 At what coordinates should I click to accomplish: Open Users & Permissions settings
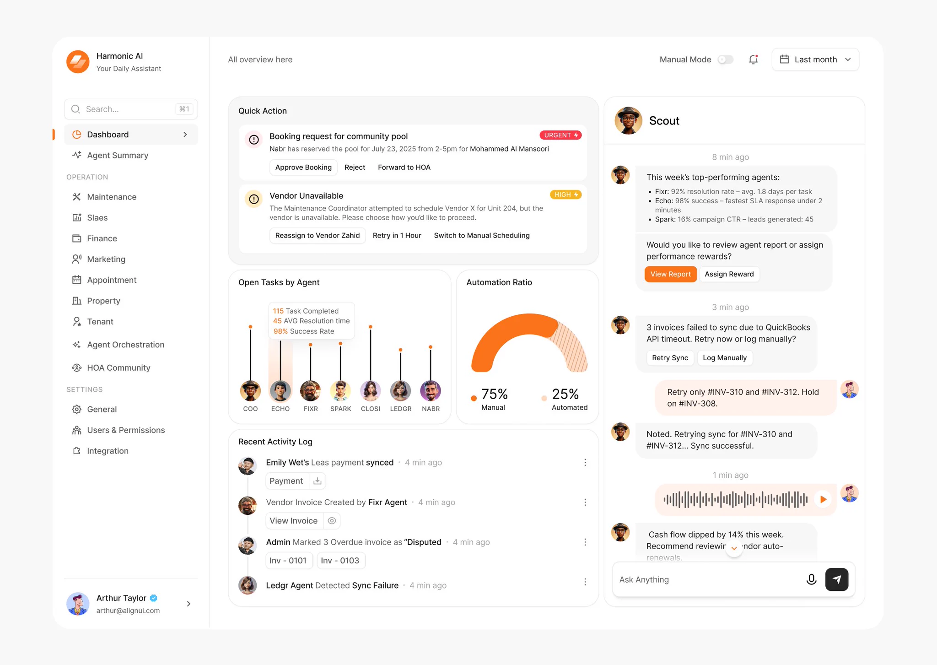click(126, 430)
